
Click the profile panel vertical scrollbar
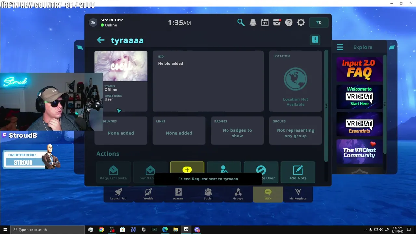326,106
